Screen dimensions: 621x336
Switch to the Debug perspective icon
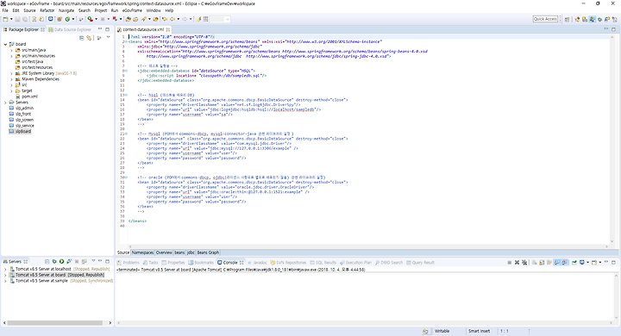(599, 19)
